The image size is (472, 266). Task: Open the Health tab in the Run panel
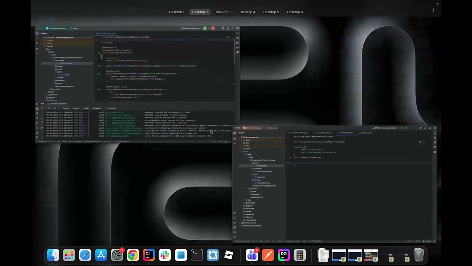(x=86, y=108)
